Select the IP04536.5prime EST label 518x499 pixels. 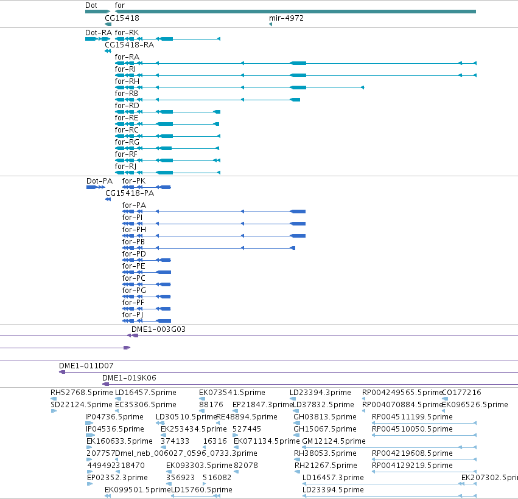(114, 430)
